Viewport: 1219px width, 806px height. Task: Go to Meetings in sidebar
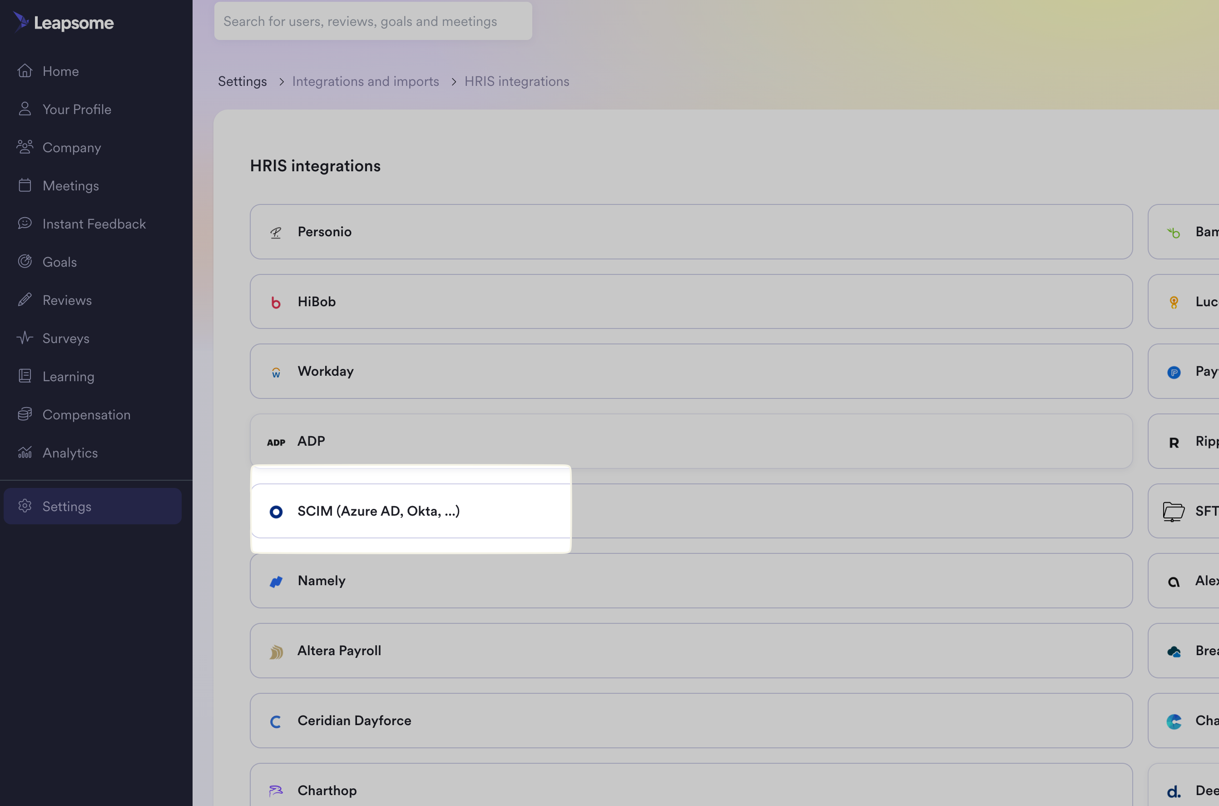[70, 185]
